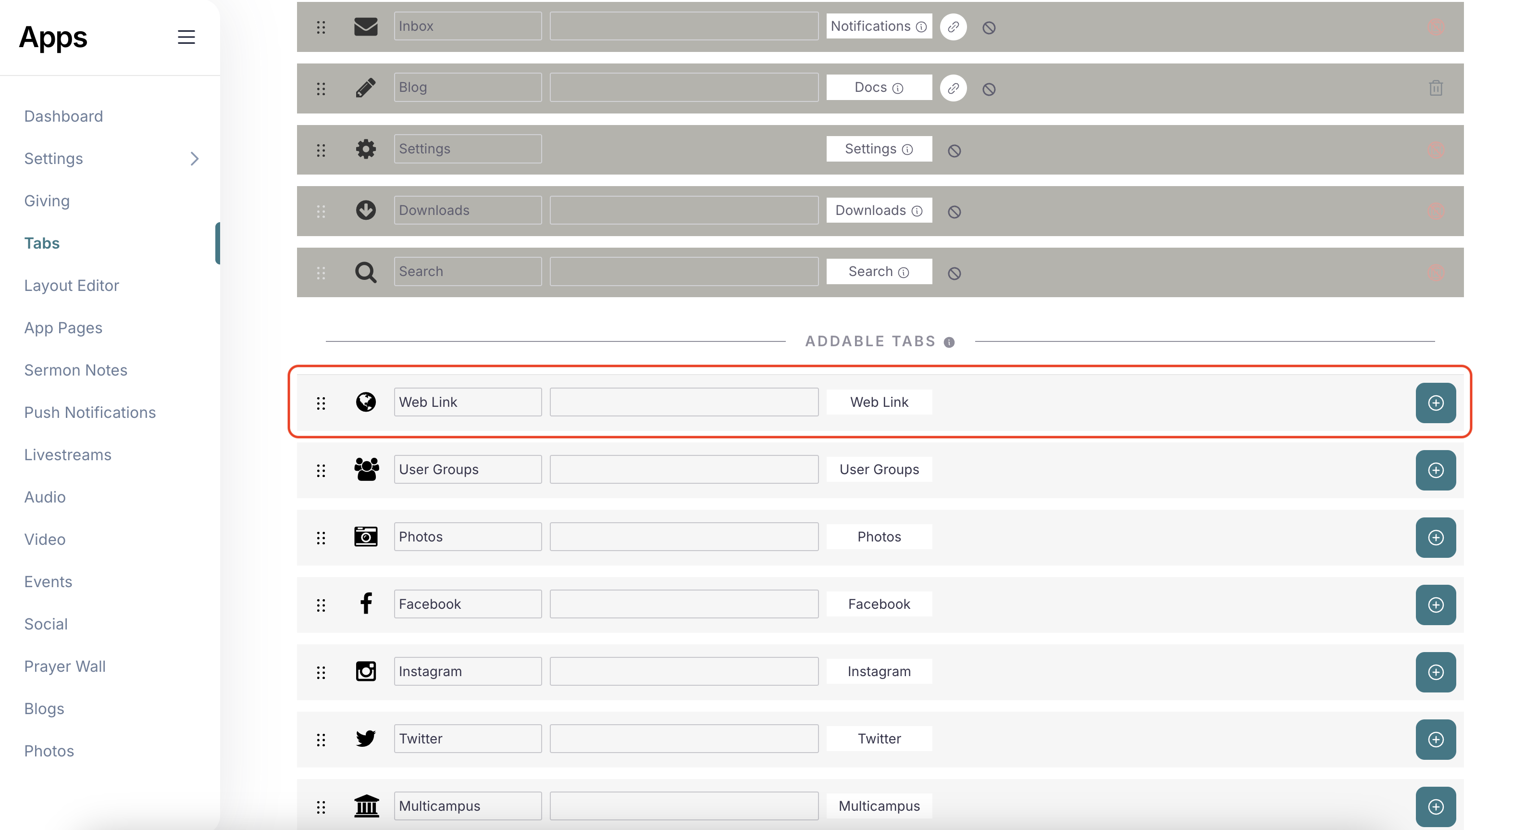
Task: Expand the Settings sidebar submenu chevron
Action: [x=194, y=158]
